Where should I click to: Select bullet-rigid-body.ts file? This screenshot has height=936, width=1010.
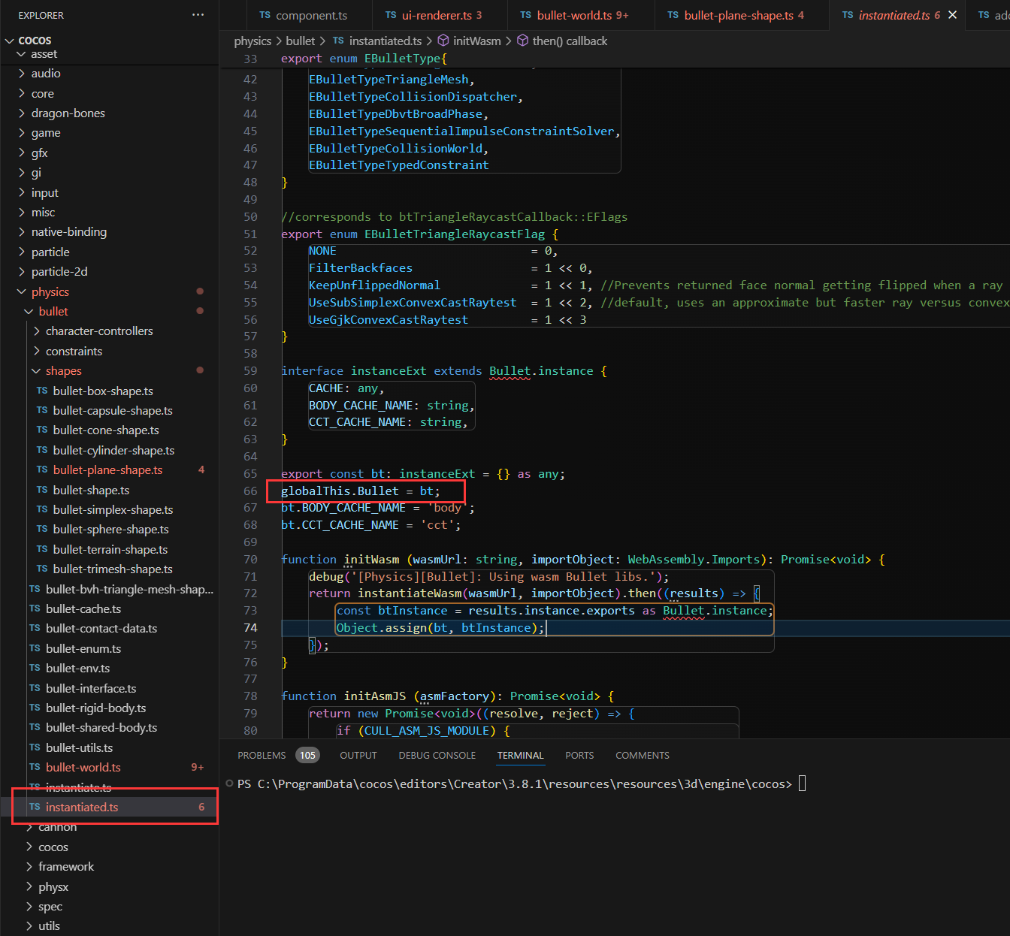(95, 708)
